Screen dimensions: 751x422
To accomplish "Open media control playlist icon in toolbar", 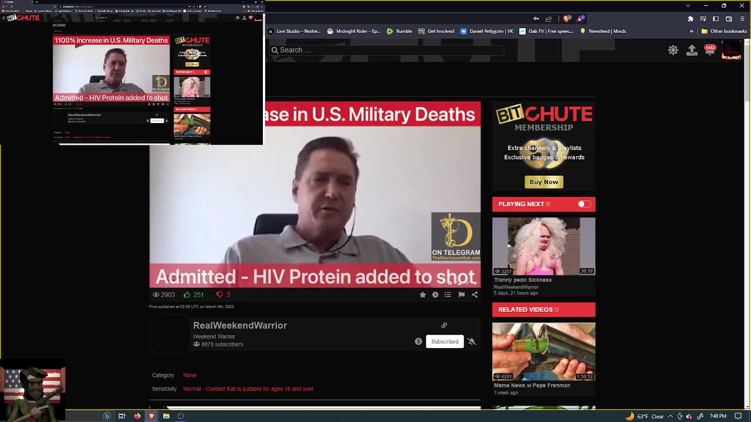I will tap(703, 19).
